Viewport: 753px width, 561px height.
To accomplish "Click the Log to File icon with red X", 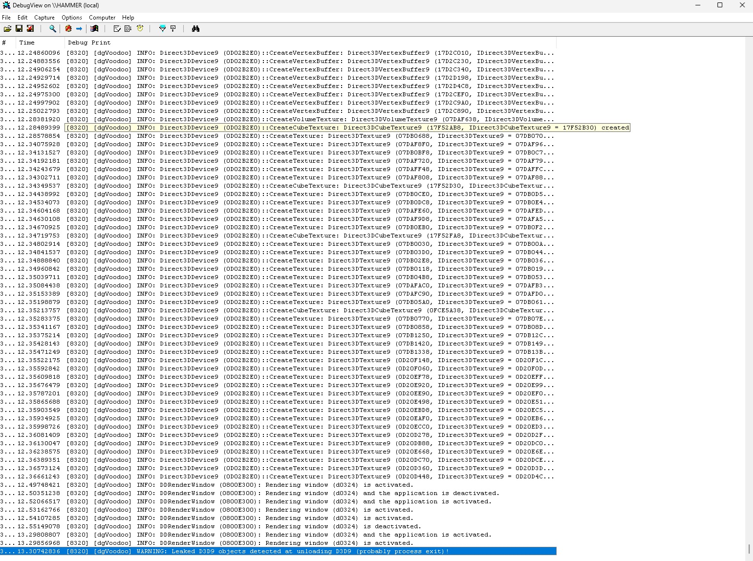I will tap(30, 29).
